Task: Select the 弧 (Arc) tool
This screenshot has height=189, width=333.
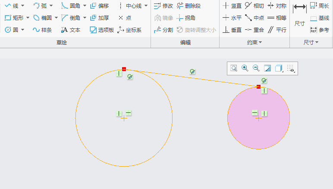Action: 40,6
